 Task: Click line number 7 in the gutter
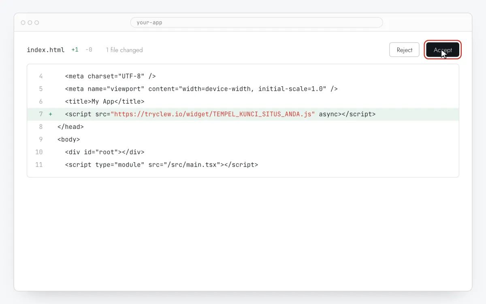pyautogui.click(x=40, y=114)
